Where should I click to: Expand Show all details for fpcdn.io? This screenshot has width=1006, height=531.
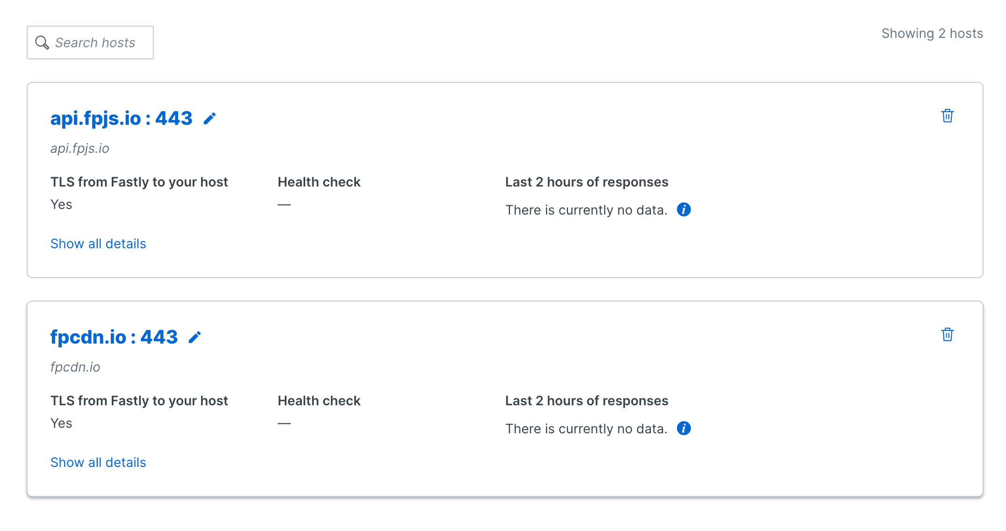(x=98, y=463)
